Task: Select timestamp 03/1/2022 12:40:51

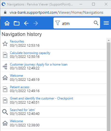Action: pyautogui.click(x=25, y=102)
